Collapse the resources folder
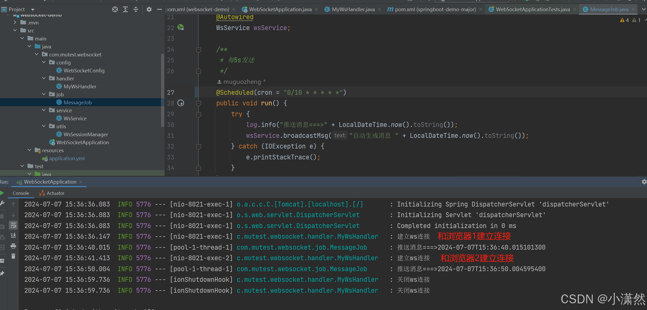This screenshot has height=310, width=647. (x=30, y=150)
